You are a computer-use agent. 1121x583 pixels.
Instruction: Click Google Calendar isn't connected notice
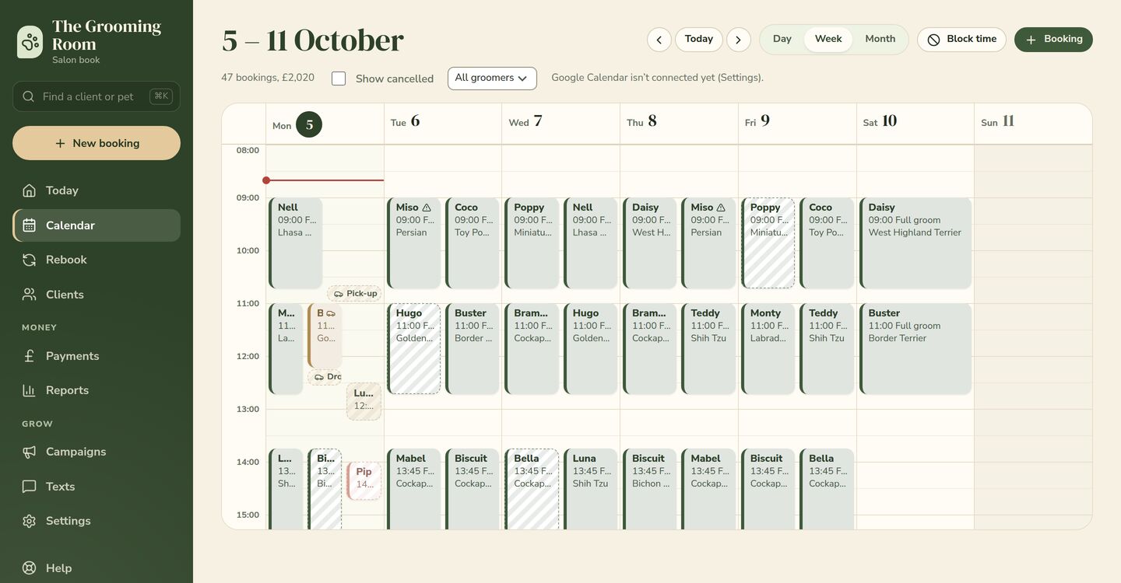click(x=657, y=78)
